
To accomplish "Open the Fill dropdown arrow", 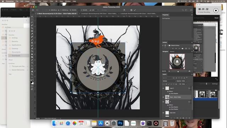I will click(186, 84).
